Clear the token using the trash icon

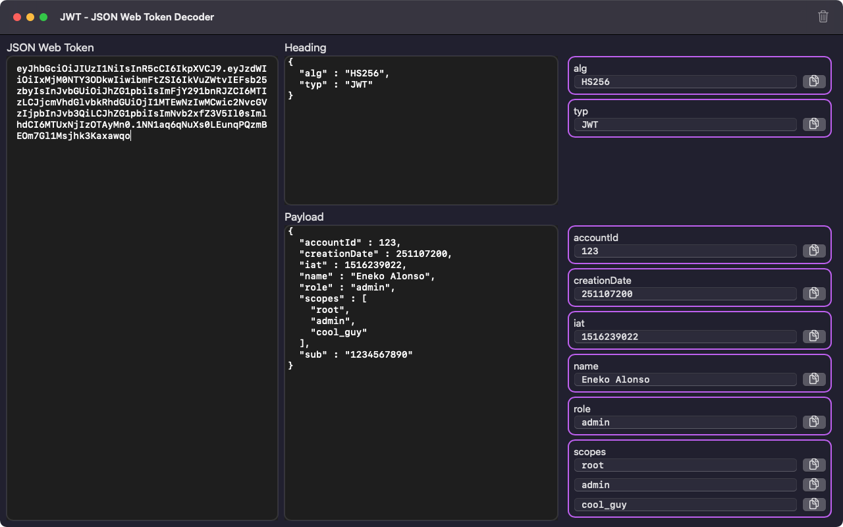tap(823, 17)
